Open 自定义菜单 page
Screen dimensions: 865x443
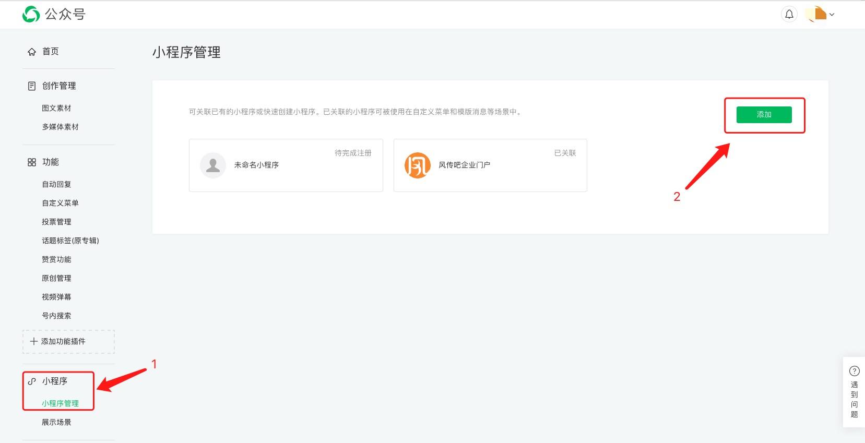coord(60,203)
